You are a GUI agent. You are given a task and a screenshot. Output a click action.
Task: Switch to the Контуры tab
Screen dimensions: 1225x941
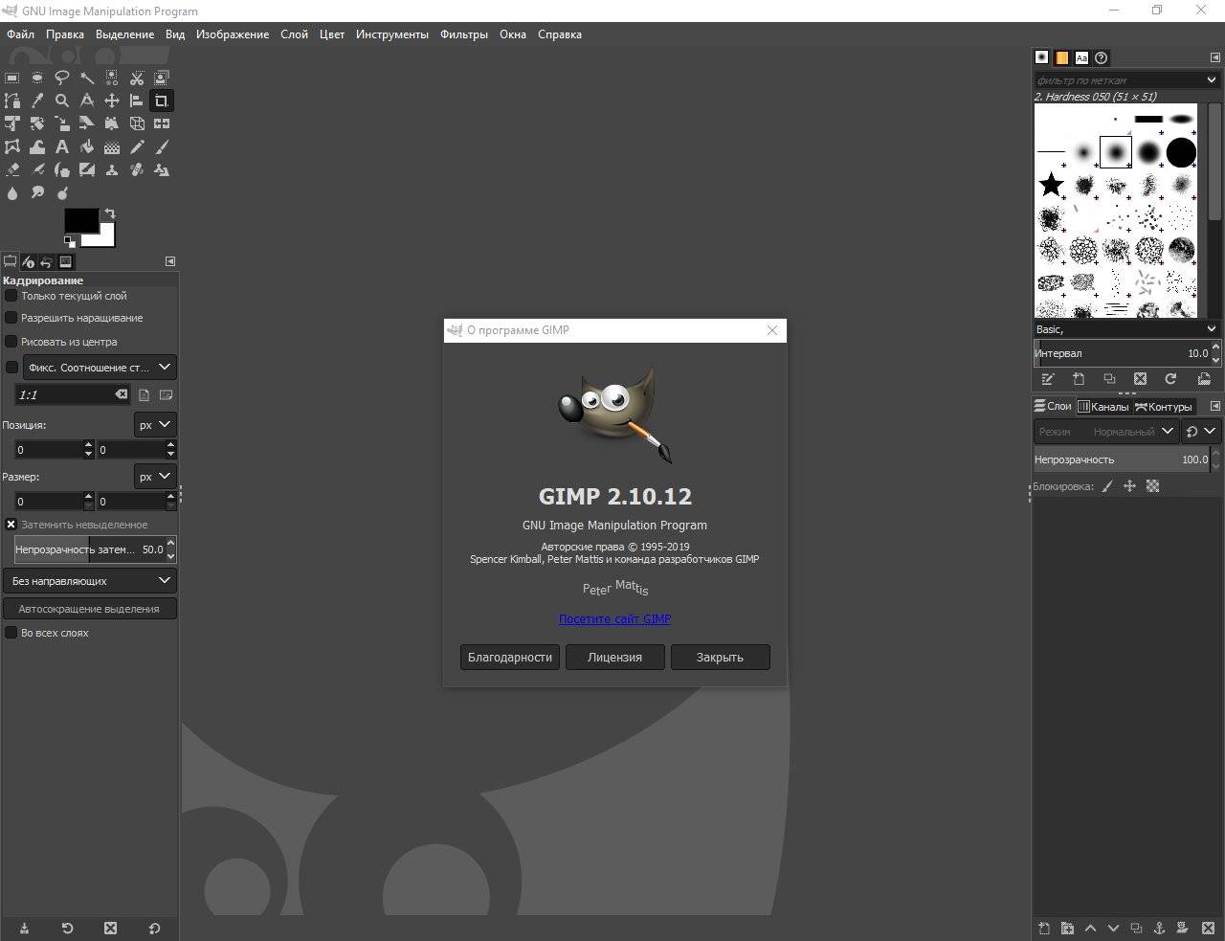pos(1163,407)
